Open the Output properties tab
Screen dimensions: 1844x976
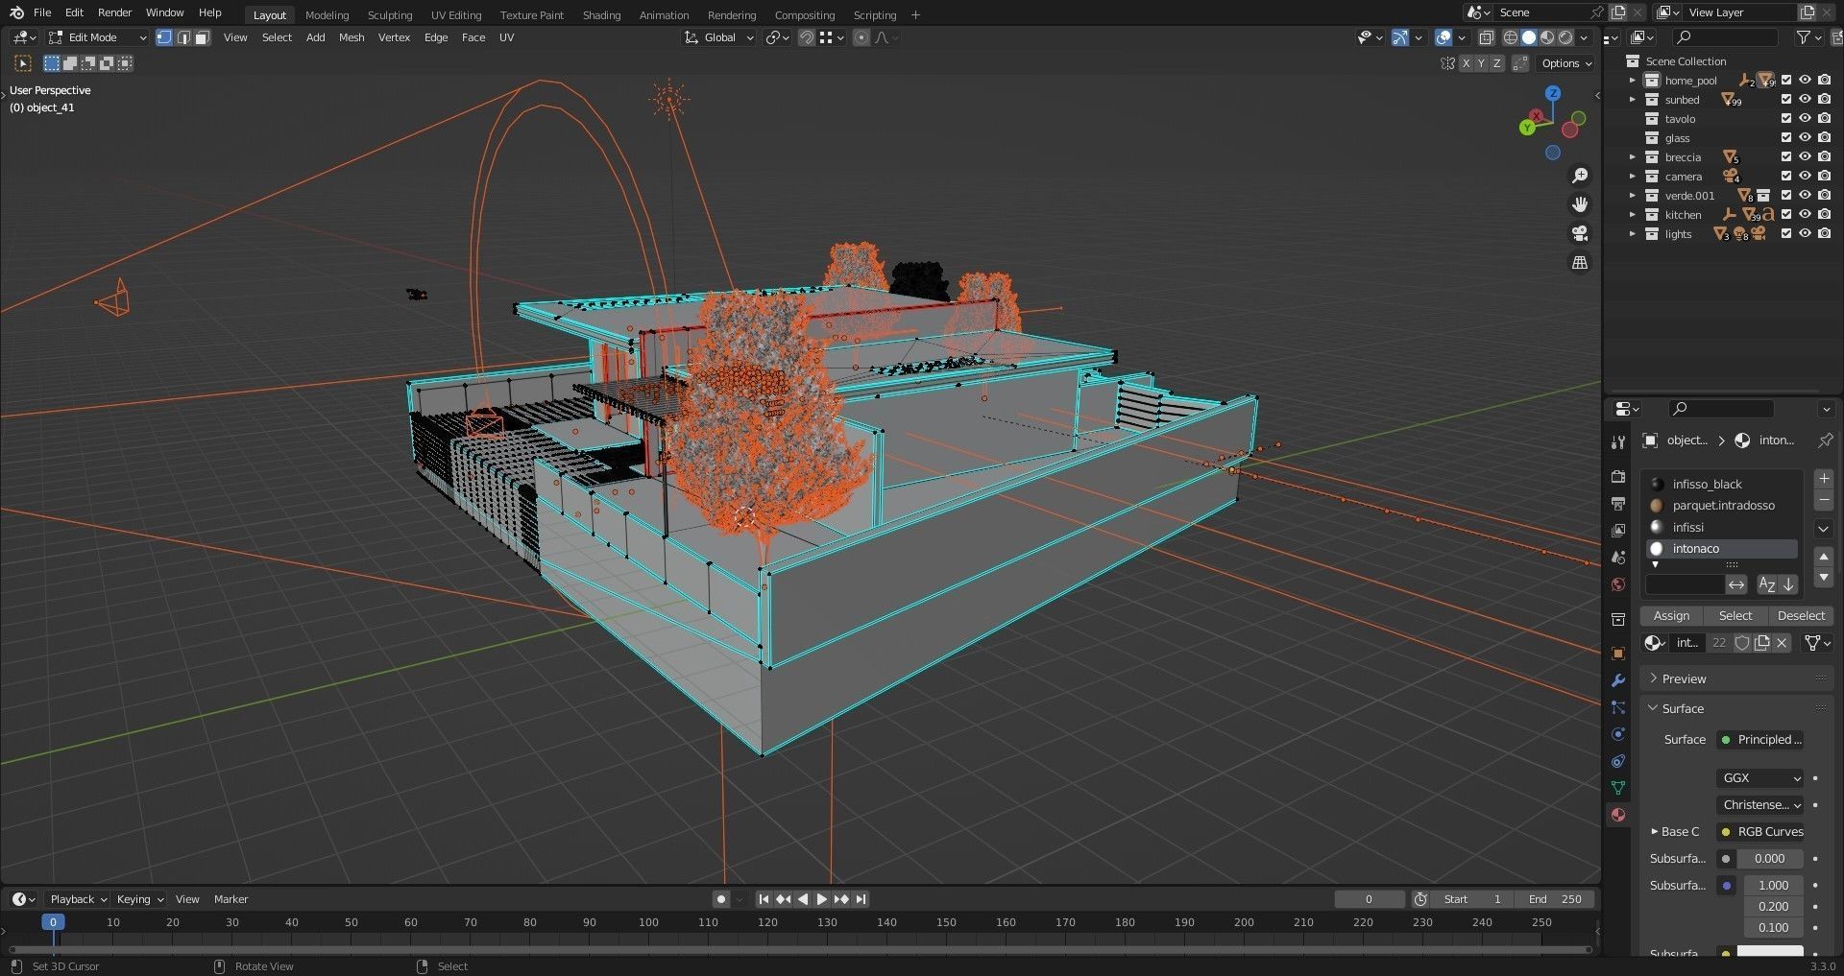[1618, 504]
